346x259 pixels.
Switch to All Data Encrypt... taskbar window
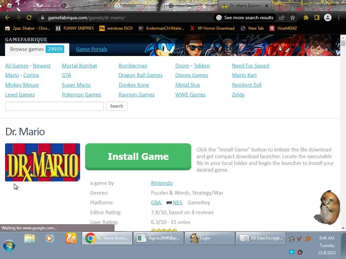(x=261, y=238)
